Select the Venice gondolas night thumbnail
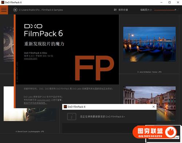The height and width of the screenshot is (143, 182). [x=149, y=44]
